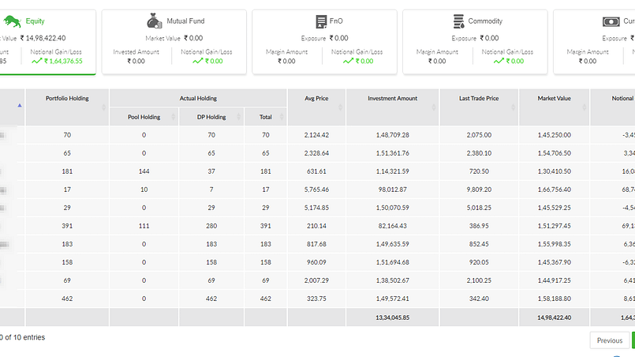Click Commodity Exposure ₹0.00 value
Screen dimensions: 635x357
489,38
